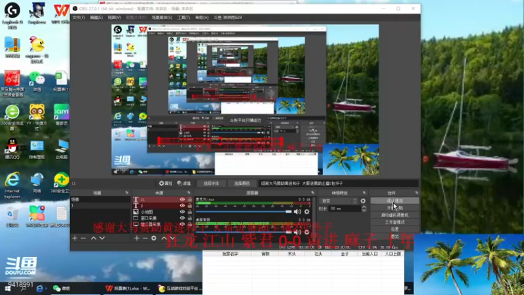Click the 开始录制 recording button
Screen dimensions: 524x295
pyautogui.click(x=395, y=208)
